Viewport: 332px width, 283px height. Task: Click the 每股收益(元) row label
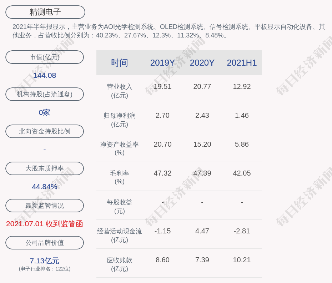[120, 207]
